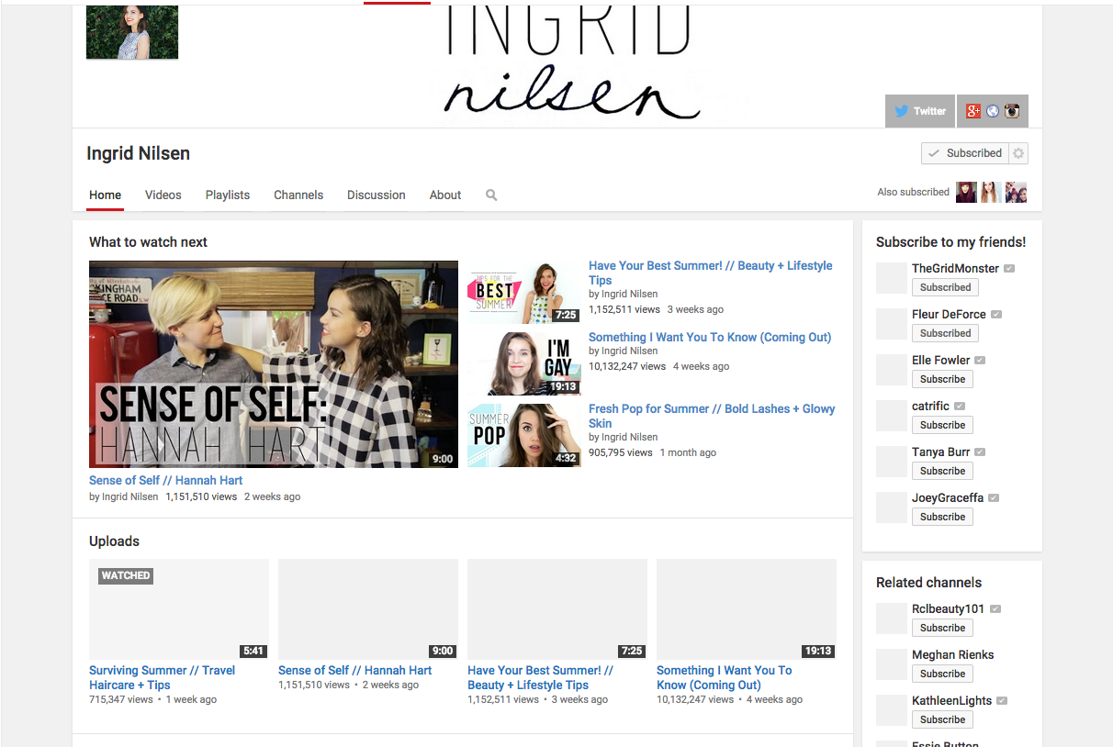Subscribe to catrific
1113x747 pixels.
point(942,425)
